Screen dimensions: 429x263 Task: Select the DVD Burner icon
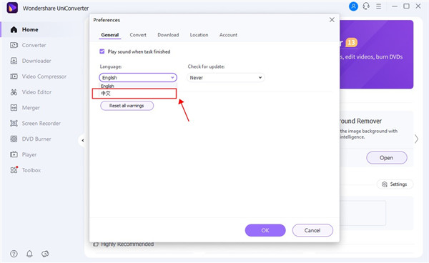tap(14, 139)
